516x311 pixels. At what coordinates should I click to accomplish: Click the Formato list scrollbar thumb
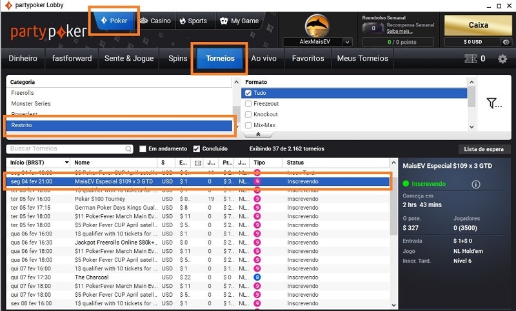tap(471, 97)
